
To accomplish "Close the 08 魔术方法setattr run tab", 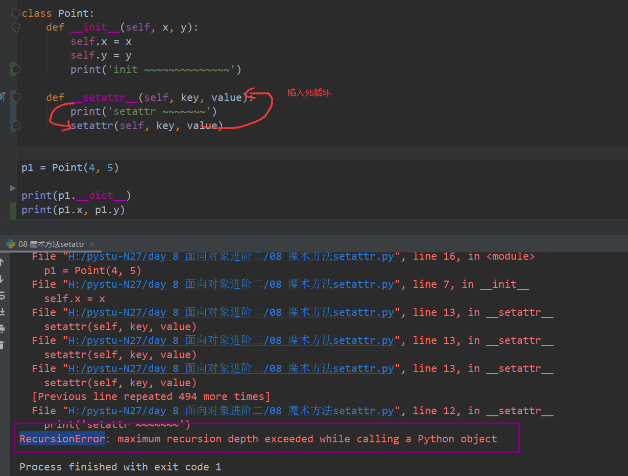I will click(x=92, y=244).
